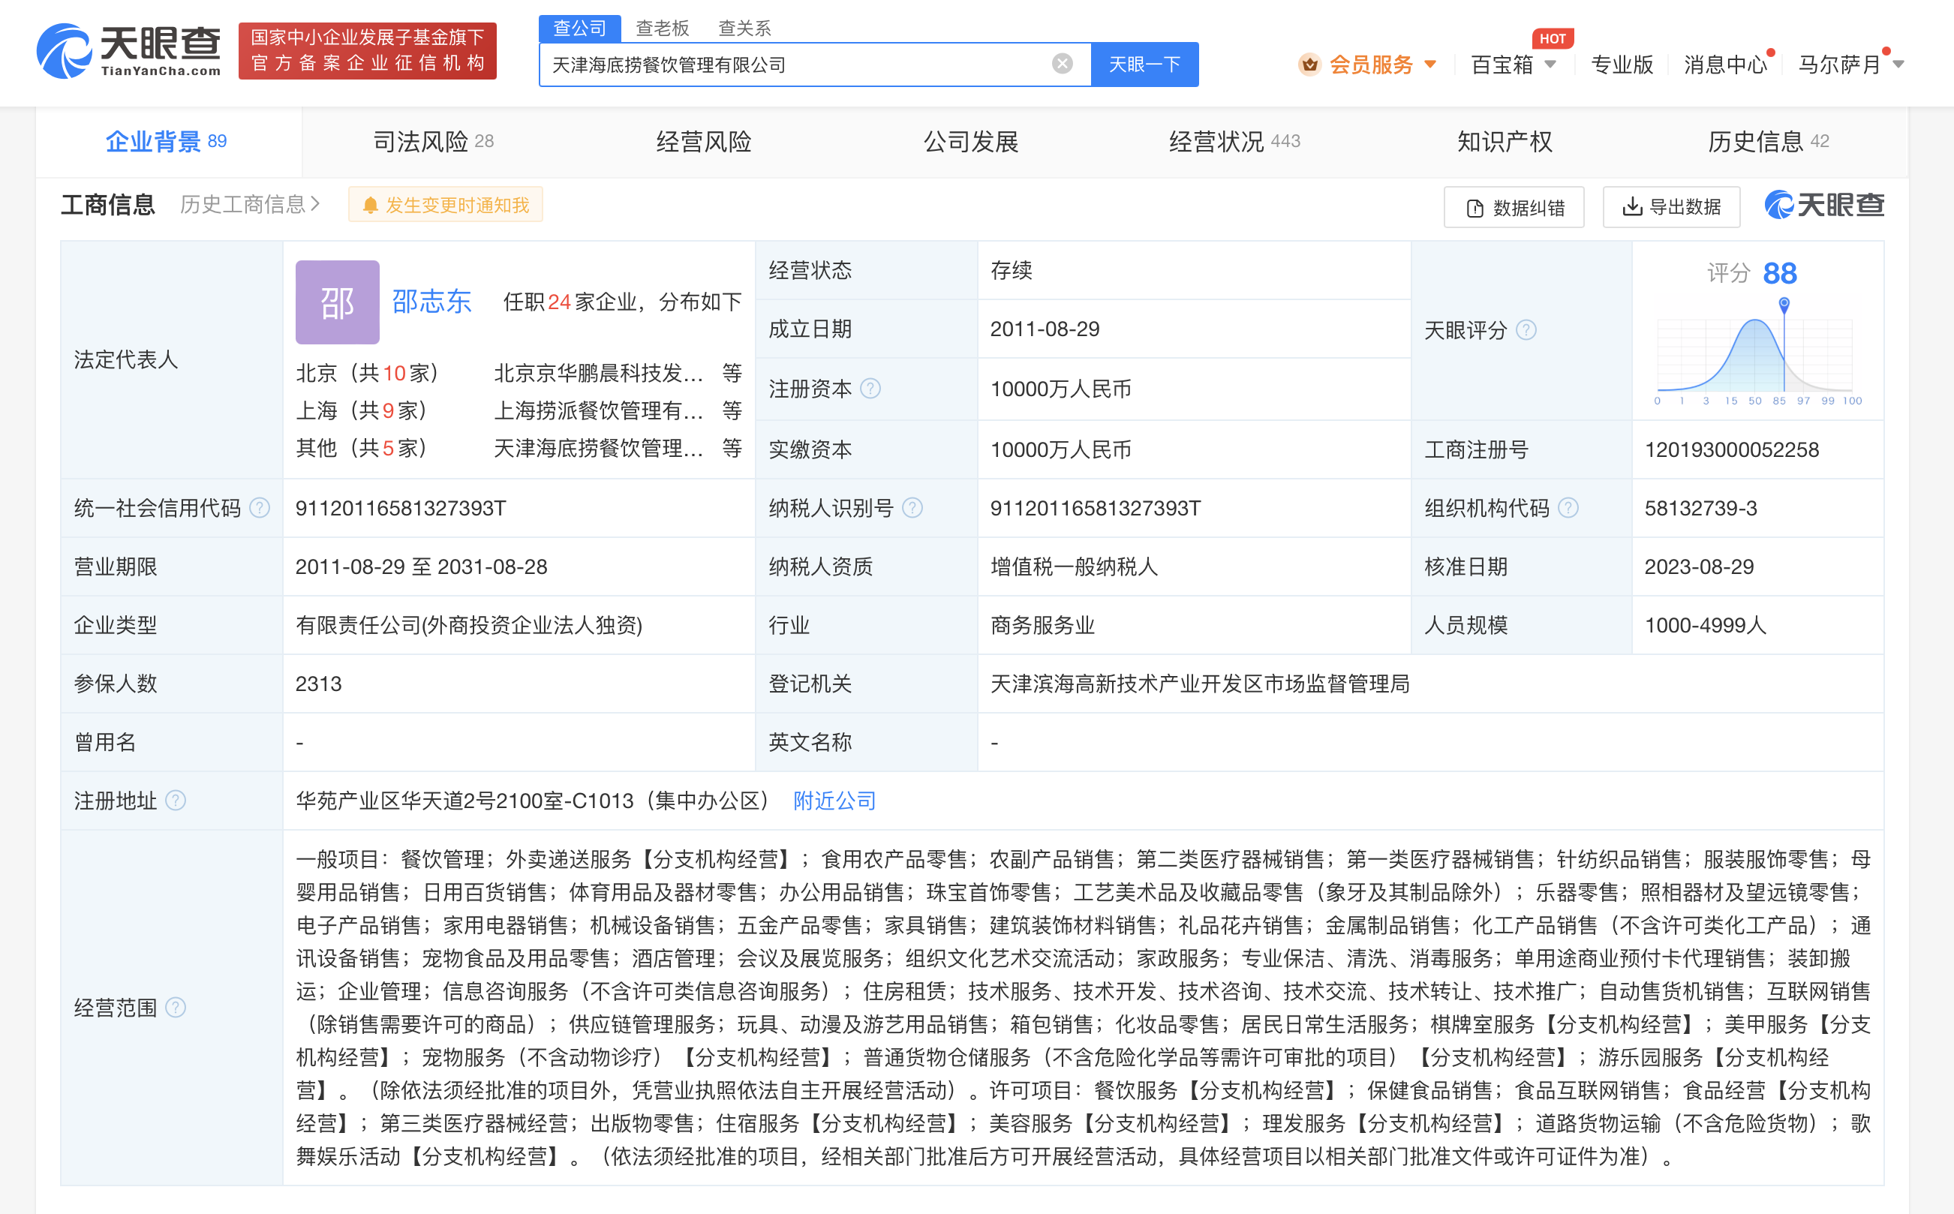Viewport: 1954px width, 1214px height.
Task: Switch to the 查公司 search tab
Action: coord(579,28)
